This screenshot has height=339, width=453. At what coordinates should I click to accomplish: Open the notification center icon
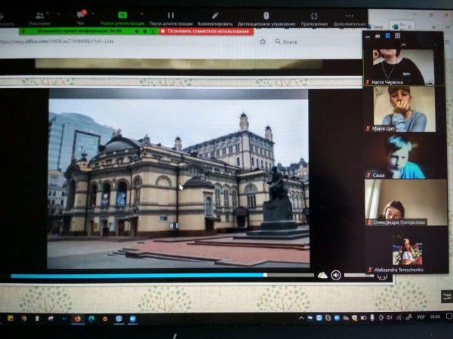click(448, 316)
